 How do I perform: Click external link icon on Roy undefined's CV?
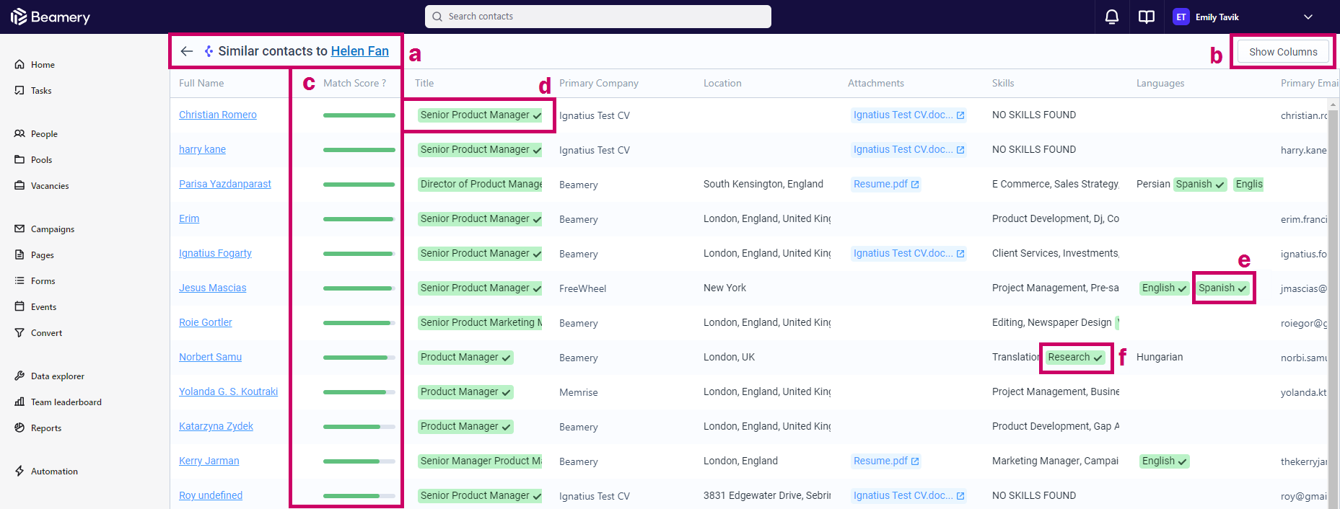(x=960, y=496)
